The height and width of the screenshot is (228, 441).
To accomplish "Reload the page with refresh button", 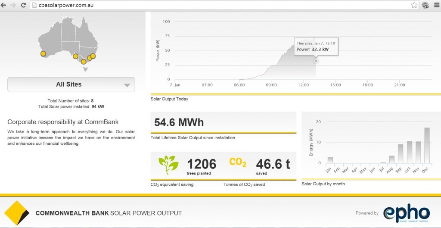I will point(24,5).
